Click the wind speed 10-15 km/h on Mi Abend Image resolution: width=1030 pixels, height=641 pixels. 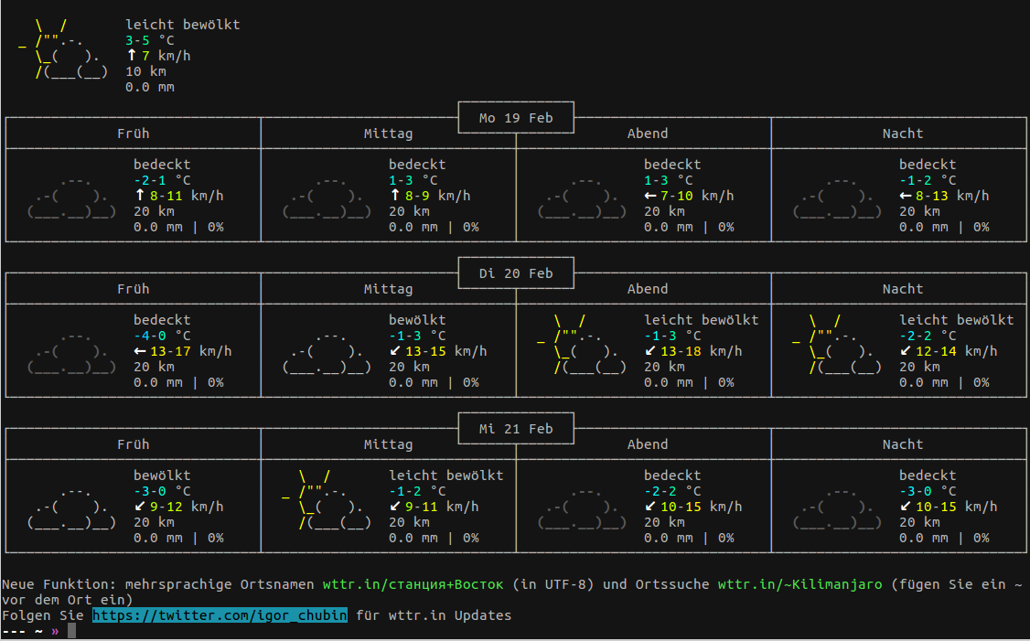point(701,507)
